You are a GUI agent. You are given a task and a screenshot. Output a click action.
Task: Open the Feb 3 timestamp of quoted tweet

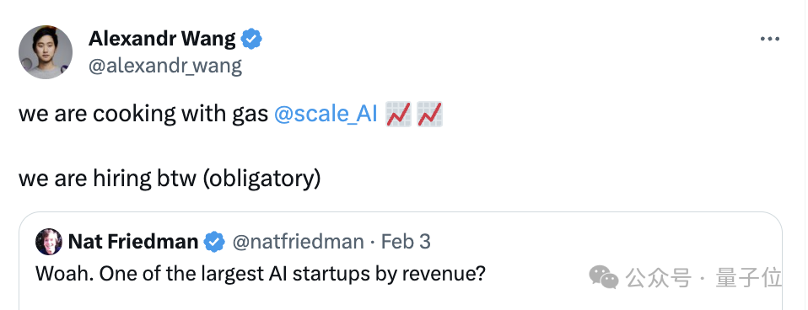pyautogui.click(x=406, y=242)
